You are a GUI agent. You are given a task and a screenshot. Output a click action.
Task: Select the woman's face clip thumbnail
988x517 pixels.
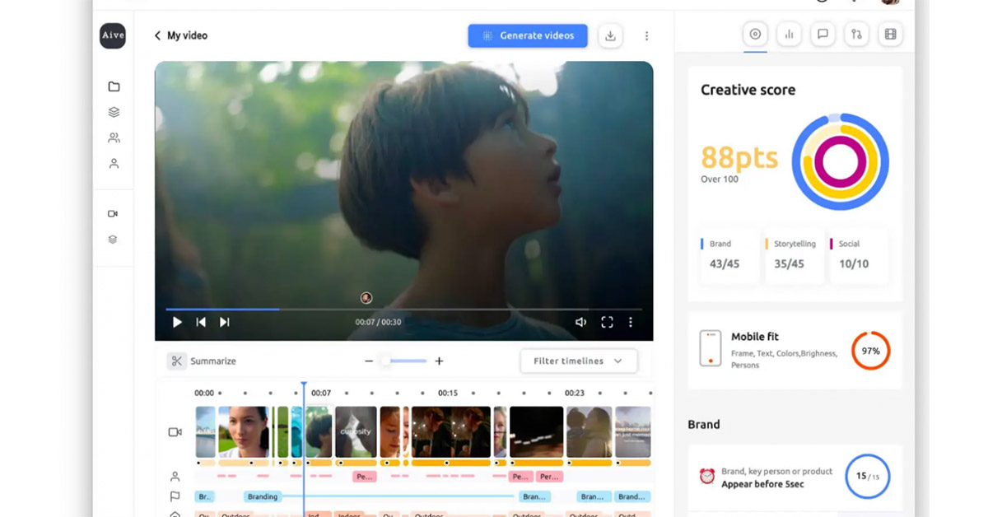244,431
